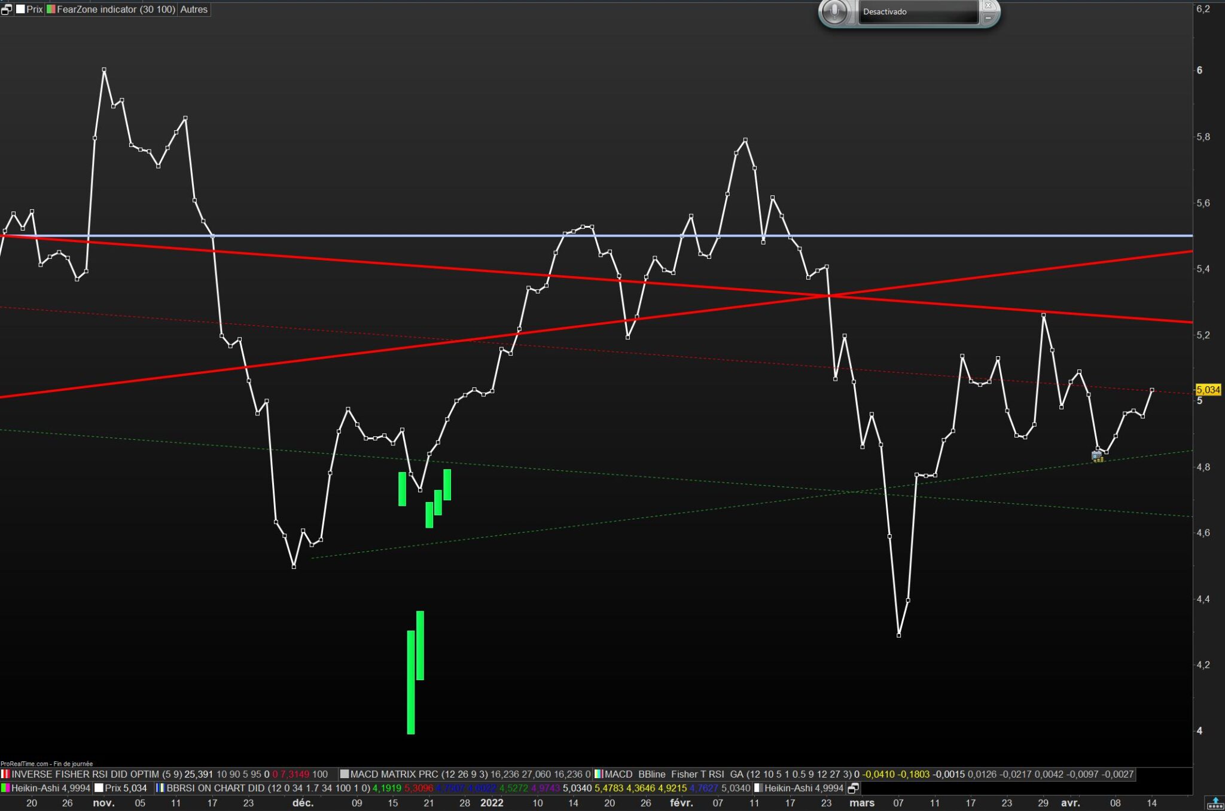The height and width of the screenshot is (811, 1225).
Task: Click the microphone button in voice widget
Action: point(834,12)
